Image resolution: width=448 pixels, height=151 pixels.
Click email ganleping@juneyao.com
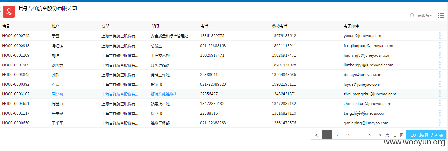(x=366, y=123)
